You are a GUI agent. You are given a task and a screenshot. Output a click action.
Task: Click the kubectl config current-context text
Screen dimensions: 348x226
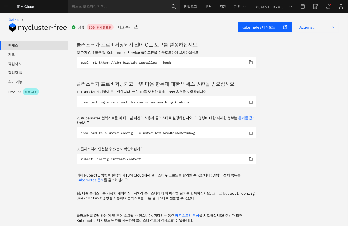click(x=111, y=159)
